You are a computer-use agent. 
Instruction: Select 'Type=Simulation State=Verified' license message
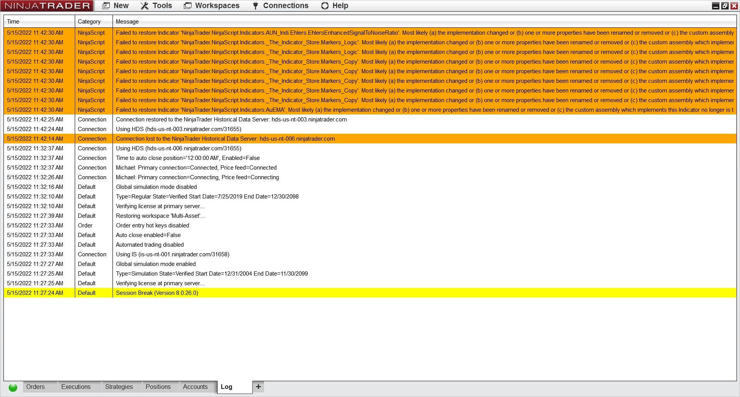(x=212, y=274)
